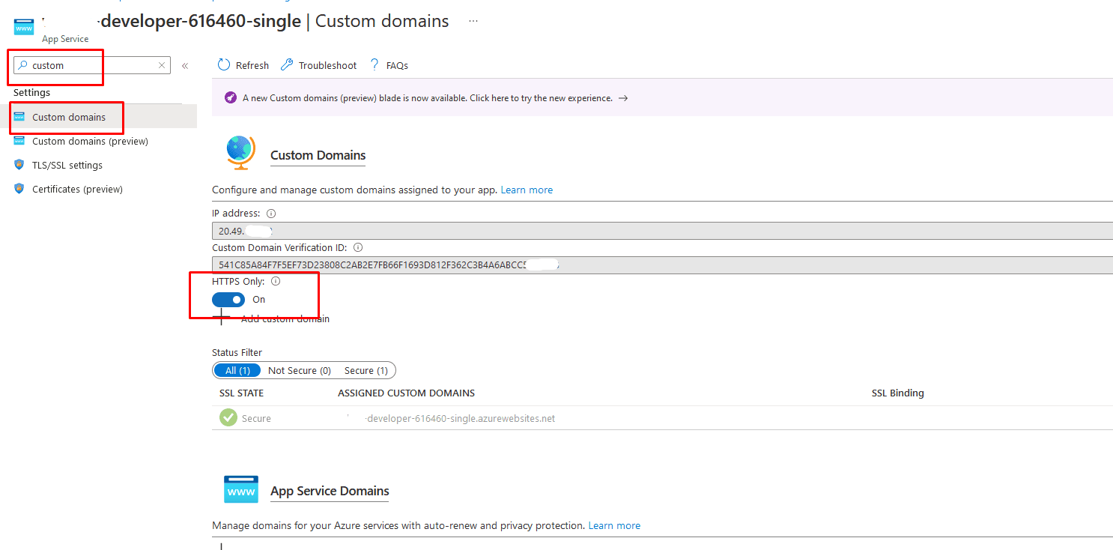
Task: Click the globe Custom Domains icon
Action: click(240, 153)
